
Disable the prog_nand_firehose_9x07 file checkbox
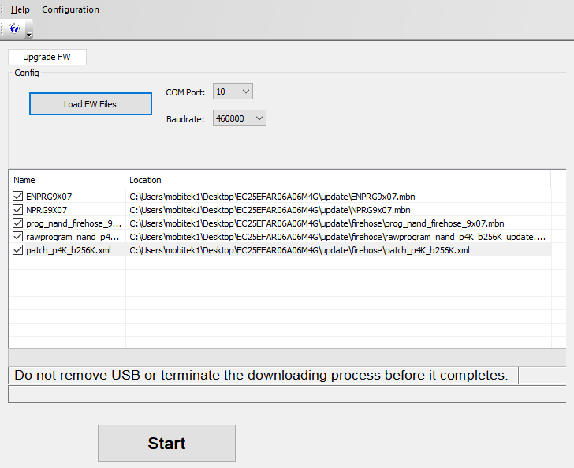coord(18,223)
